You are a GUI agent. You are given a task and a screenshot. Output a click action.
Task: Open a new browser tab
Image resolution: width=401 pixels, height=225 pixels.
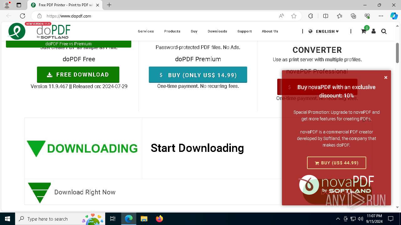click(x=109, y=5)
